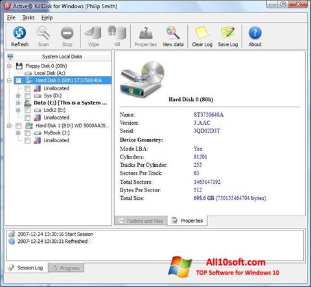Click the Cylinders value 91201

click(x=200, y=157)
